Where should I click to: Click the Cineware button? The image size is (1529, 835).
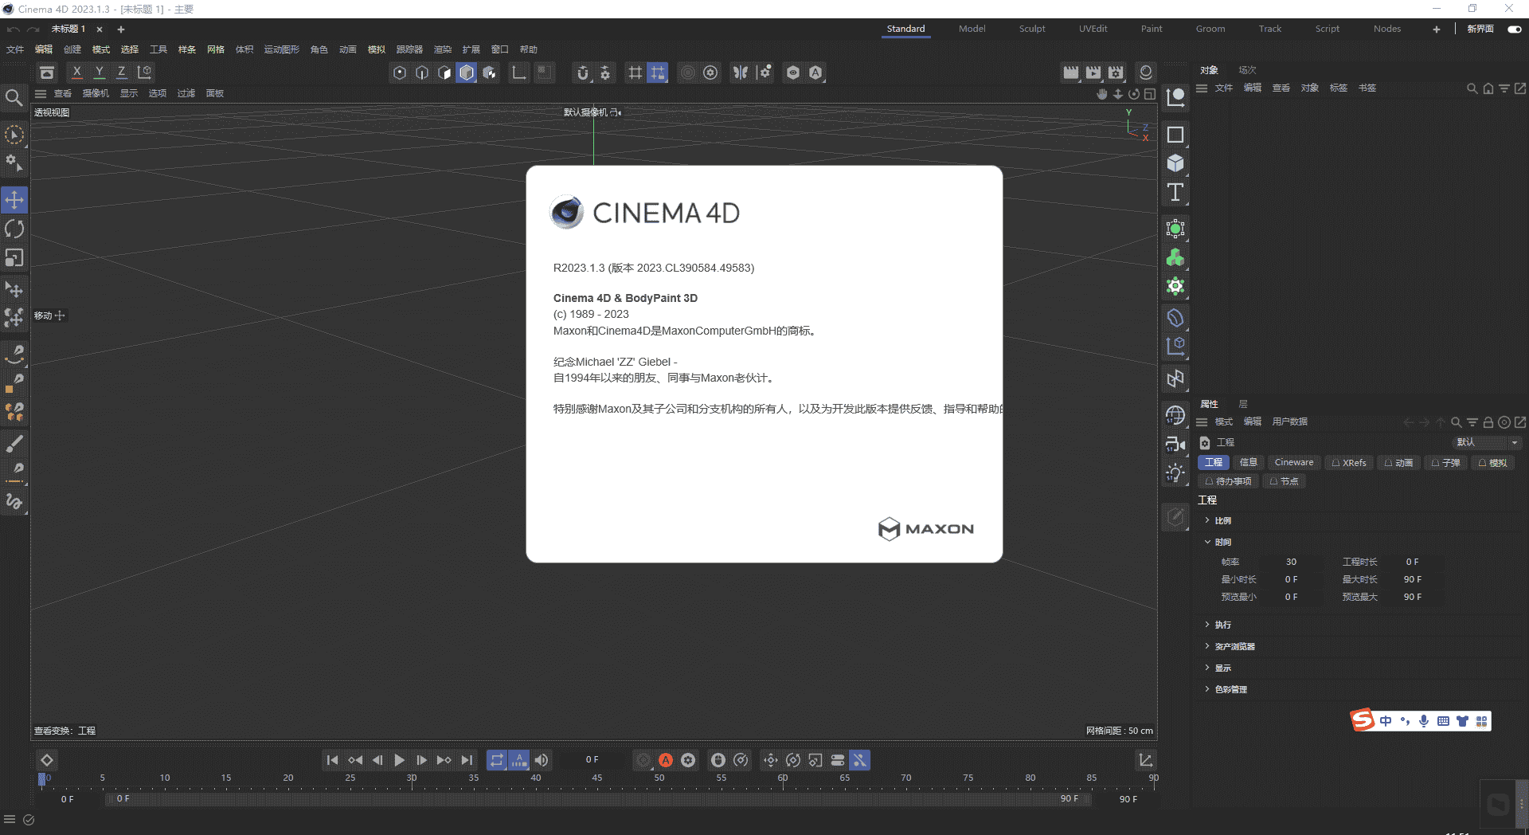1293,462
